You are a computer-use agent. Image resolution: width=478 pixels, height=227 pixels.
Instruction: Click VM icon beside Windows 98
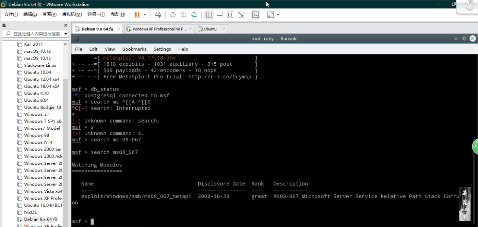(x=20, y=135)
